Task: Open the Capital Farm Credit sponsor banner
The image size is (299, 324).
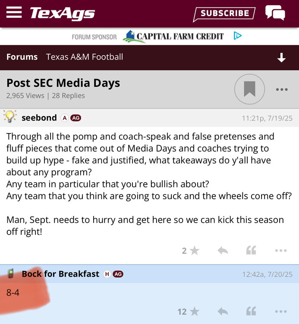Action: coord(173,36)
